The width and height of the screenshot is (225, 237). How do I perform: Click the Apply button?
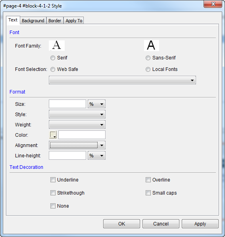[200, 224]
